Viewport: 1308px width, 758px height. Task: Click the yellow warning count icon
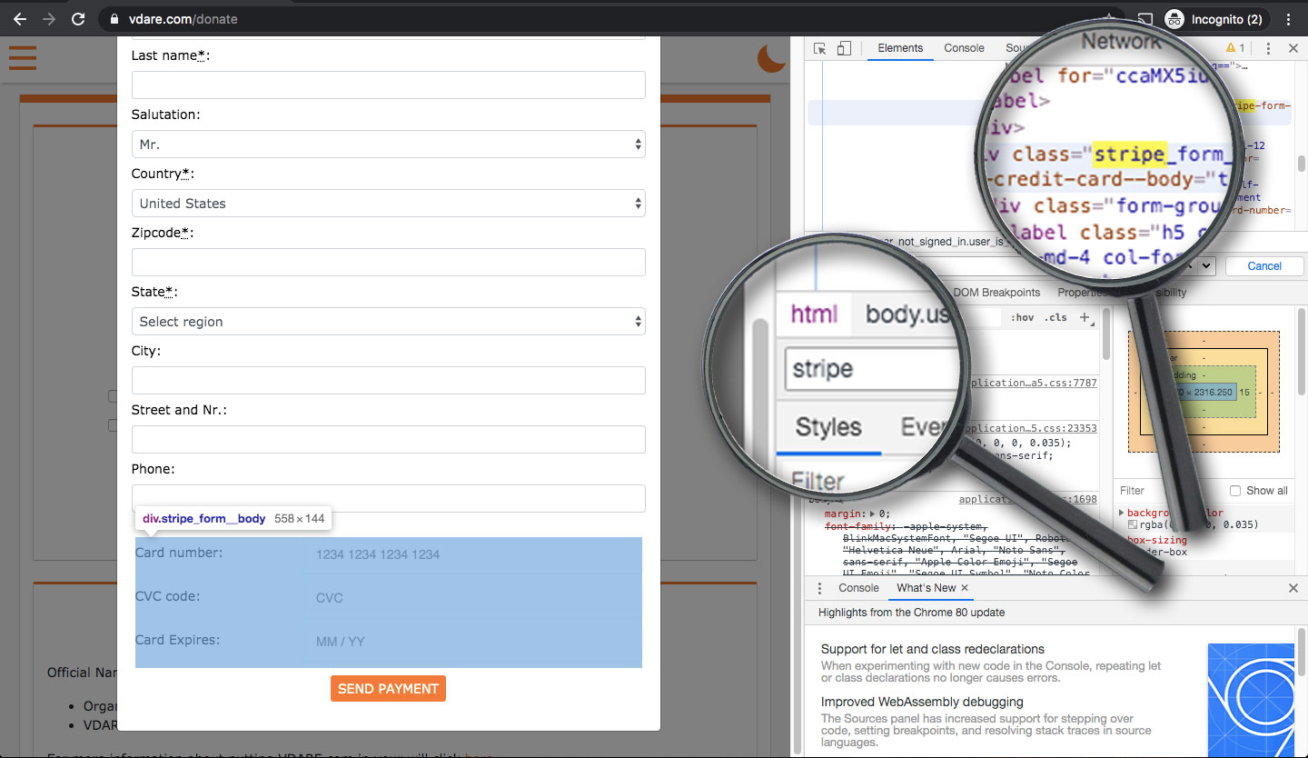[x=1235, y=48]
